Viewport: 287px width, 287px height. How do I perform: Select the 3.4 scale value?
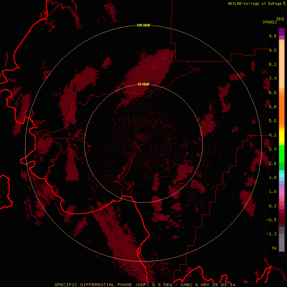coord(273,149)
